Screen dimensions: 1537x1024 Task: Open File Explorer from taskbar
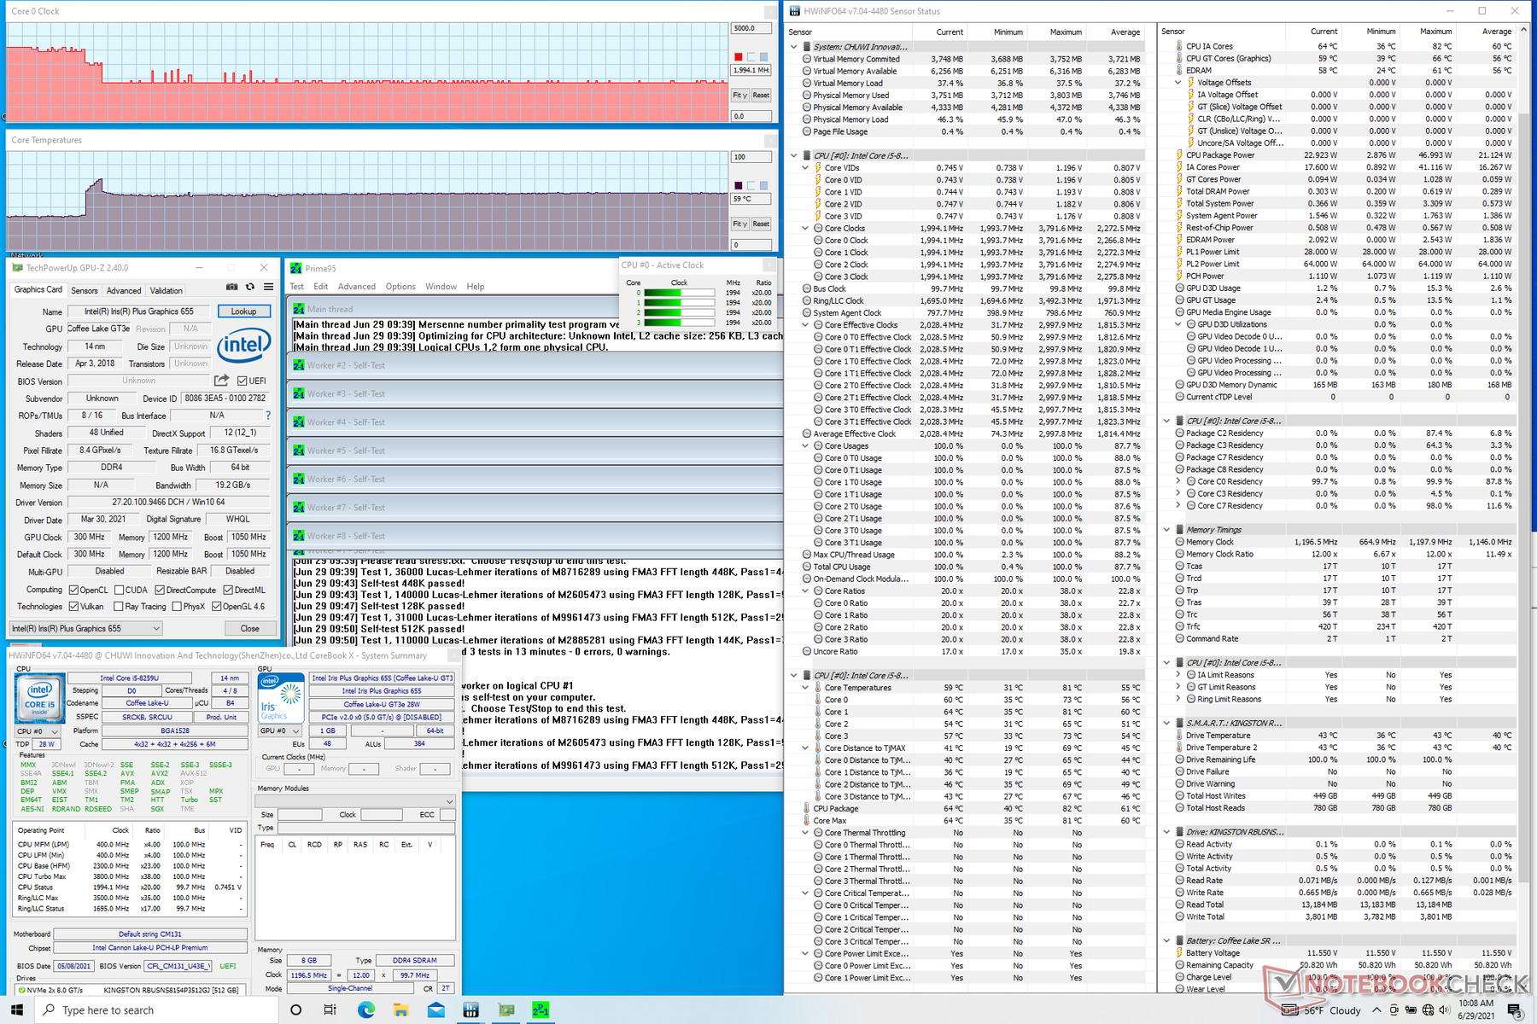(x=401, y=1010)
